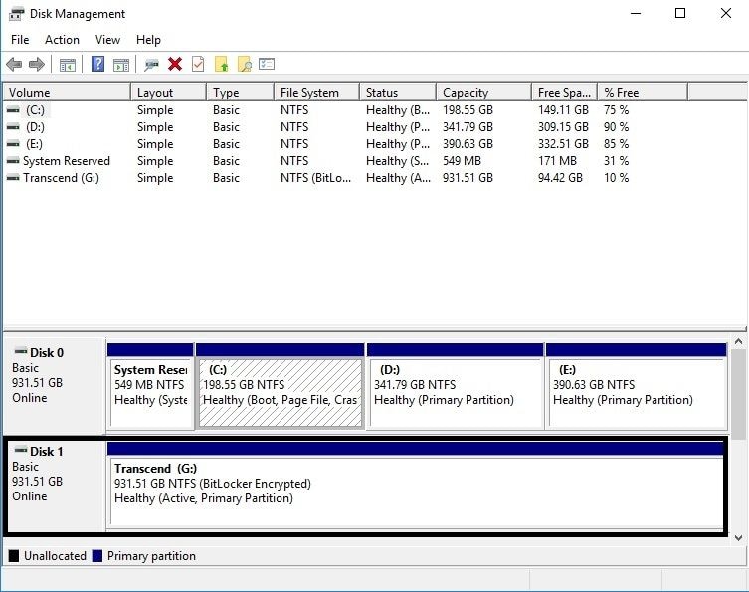This screenshot has height=592, width=749.
Task: Select the (C:) volume row
Action: [x=346, y=110]
